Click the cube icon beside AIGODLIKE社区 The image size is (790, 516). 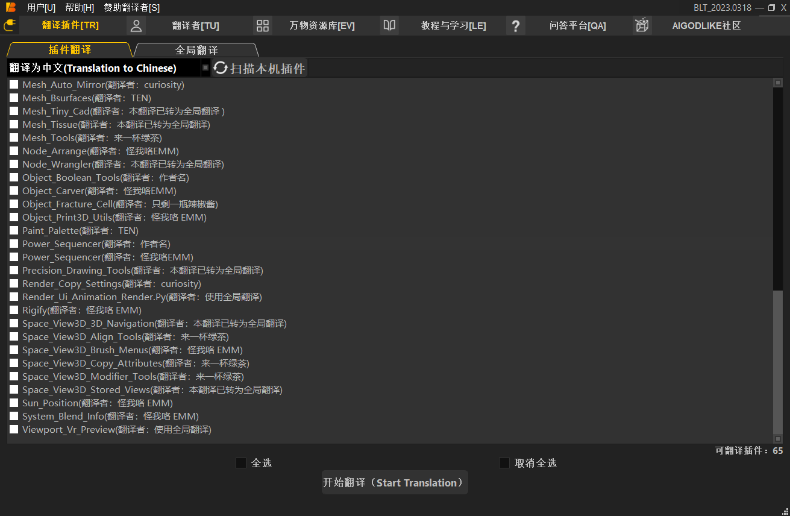pyautogui.click(x=642, y=26)
